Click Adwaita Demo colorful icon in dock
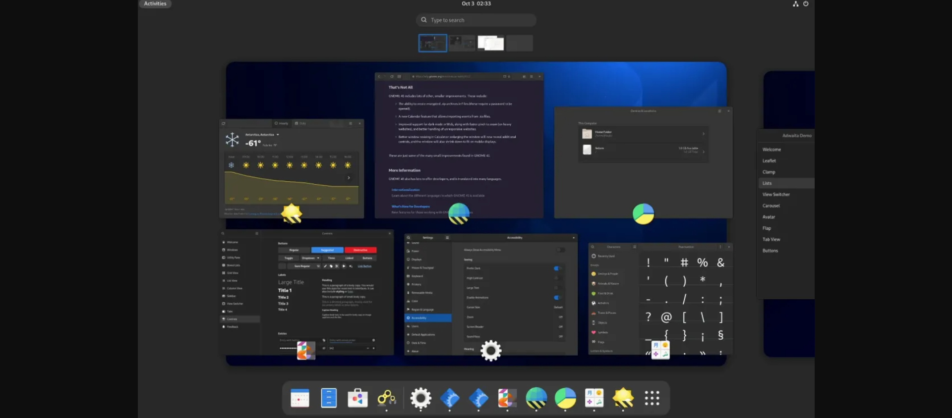 (507, 398)
